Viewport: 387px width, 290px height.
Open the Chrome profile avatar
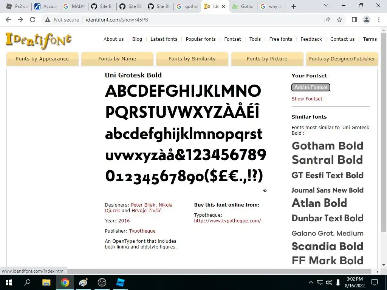pyautogui.click(x=367, y=20)
